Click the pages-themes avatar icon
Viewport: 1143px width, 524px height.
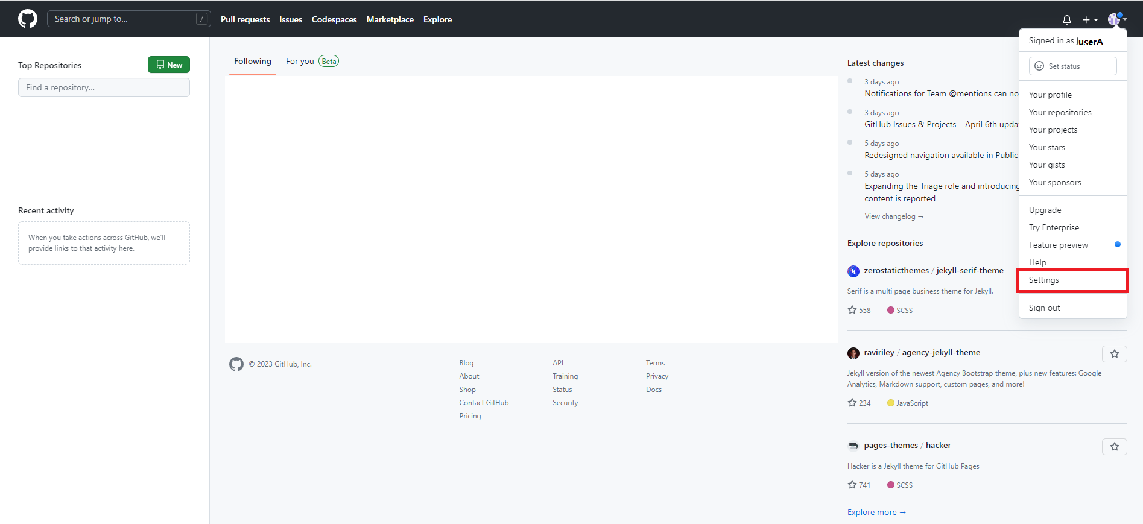click(x=853, y=446)
